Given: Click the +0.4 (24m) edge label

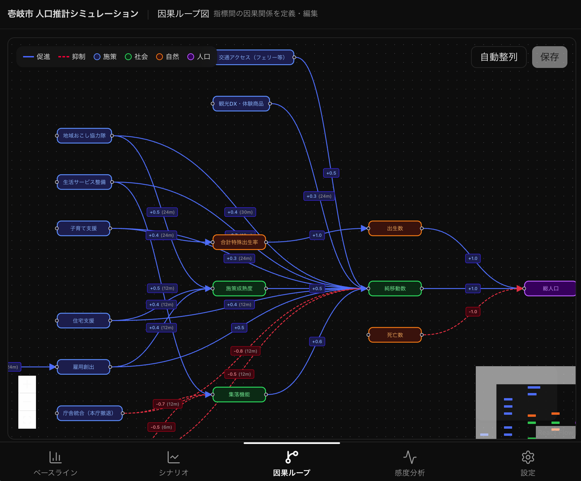Looking at the screenshot, I should click(x=161, y=235).
